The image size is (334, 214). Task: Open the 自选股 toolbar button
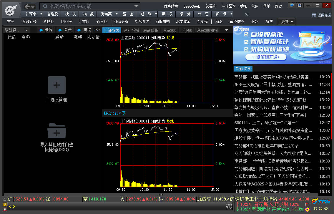(x=52, y=14)
